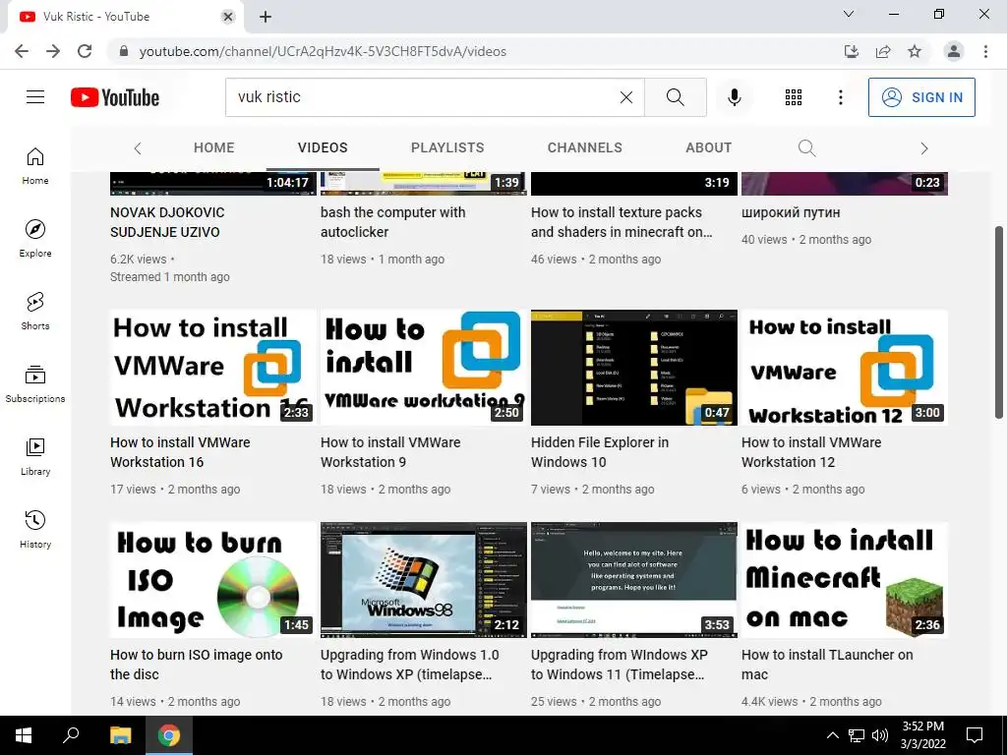This screenshot has width=1007, height=755.
Task: Click the share this page icon
Action: tap(883, 51)
